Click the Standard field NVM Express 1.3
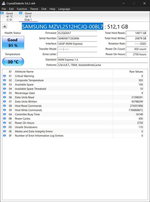The height and width of the screenshot is (202, 150). (102, 60)
